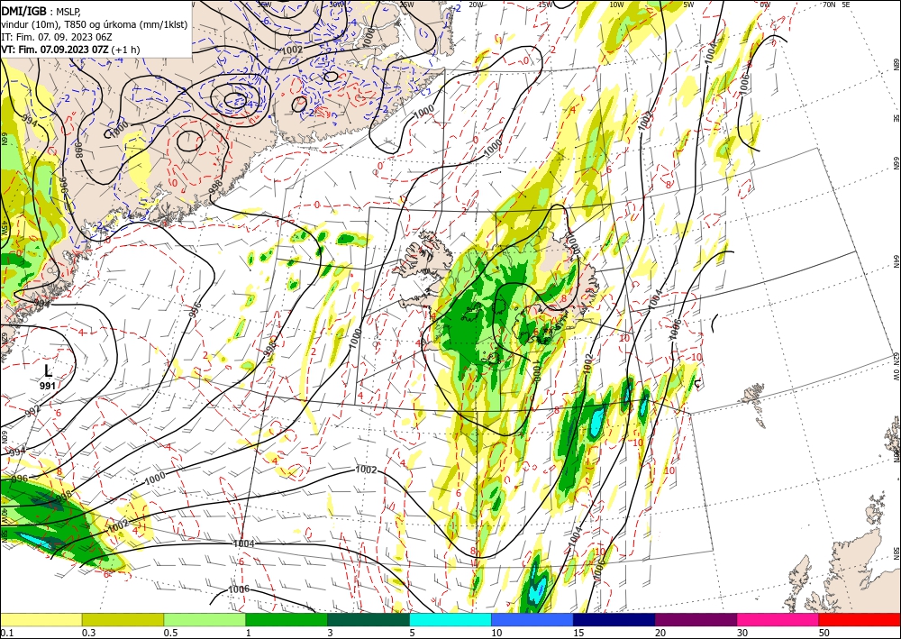This screenshot has height=639, width=901.
Task: Click the '5W' longitude label at top
Action: click(688, 5)
